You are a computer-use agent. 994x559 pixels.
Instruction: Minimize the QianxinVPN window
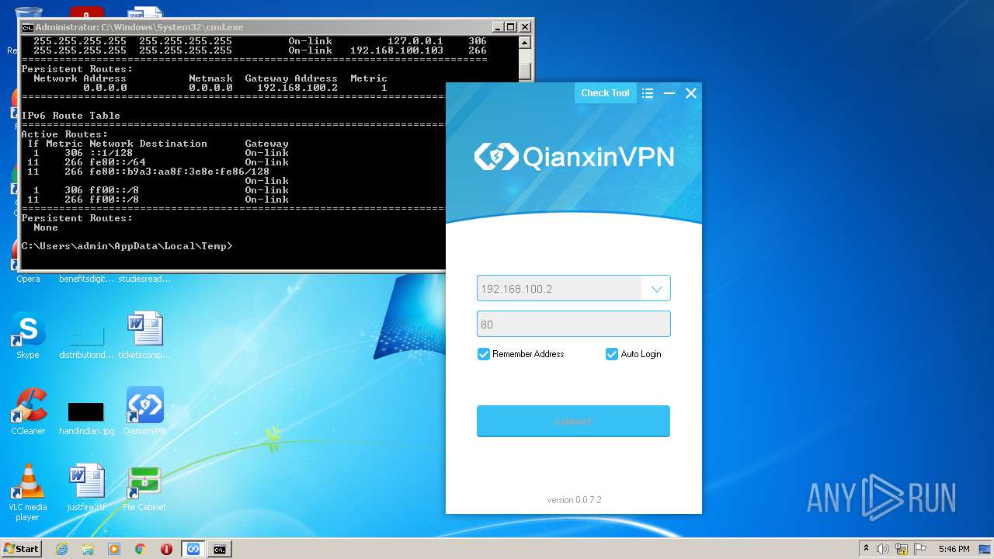coord(669,93)
